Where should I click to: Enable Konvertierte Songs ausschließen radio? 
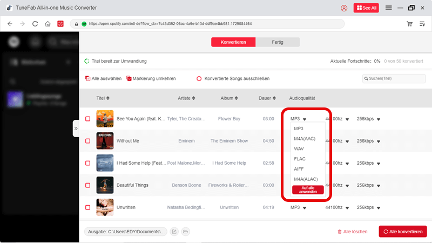pyautogui.click(x=199, y=78)
